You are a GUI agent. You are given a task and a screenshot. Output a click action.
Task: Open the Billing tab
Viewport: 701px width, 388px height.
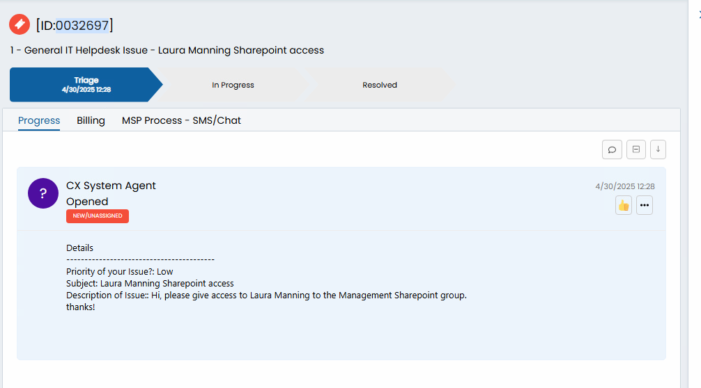point(91,120)
